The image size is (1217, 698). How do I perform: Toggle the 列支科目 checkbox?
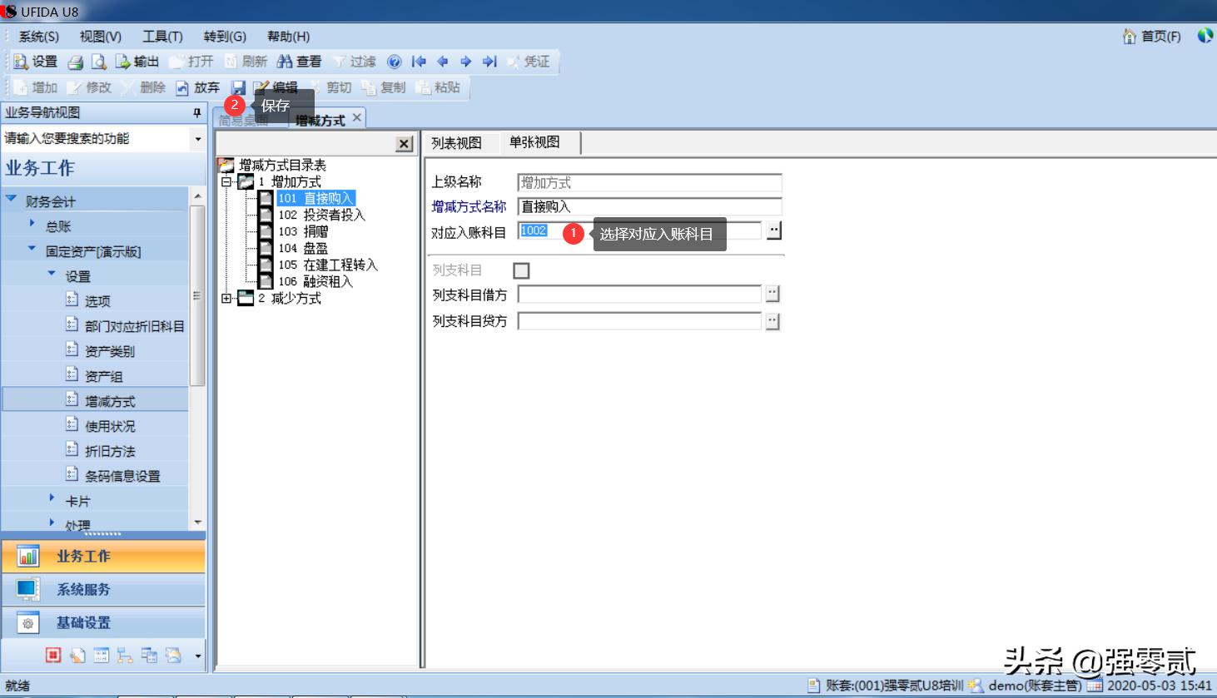pyautogui.click(x=520, y=270)
